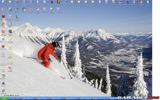Select the landscape photo icon below VLC row
Screen dimensions: 160x100
17,17
